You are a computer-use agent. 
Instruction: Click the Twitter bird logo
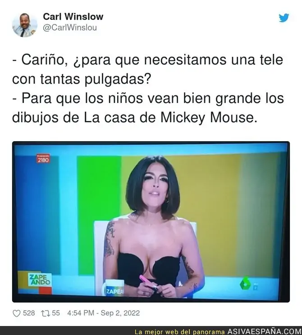[x=284, y=18]
